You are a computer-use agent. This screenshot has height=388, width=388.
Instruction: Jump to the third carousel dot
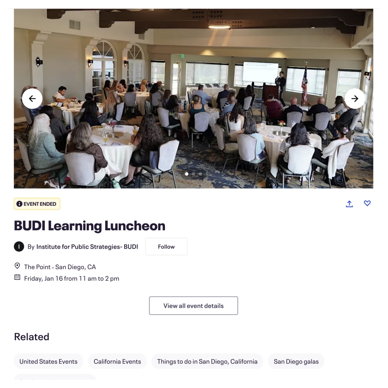200,174
